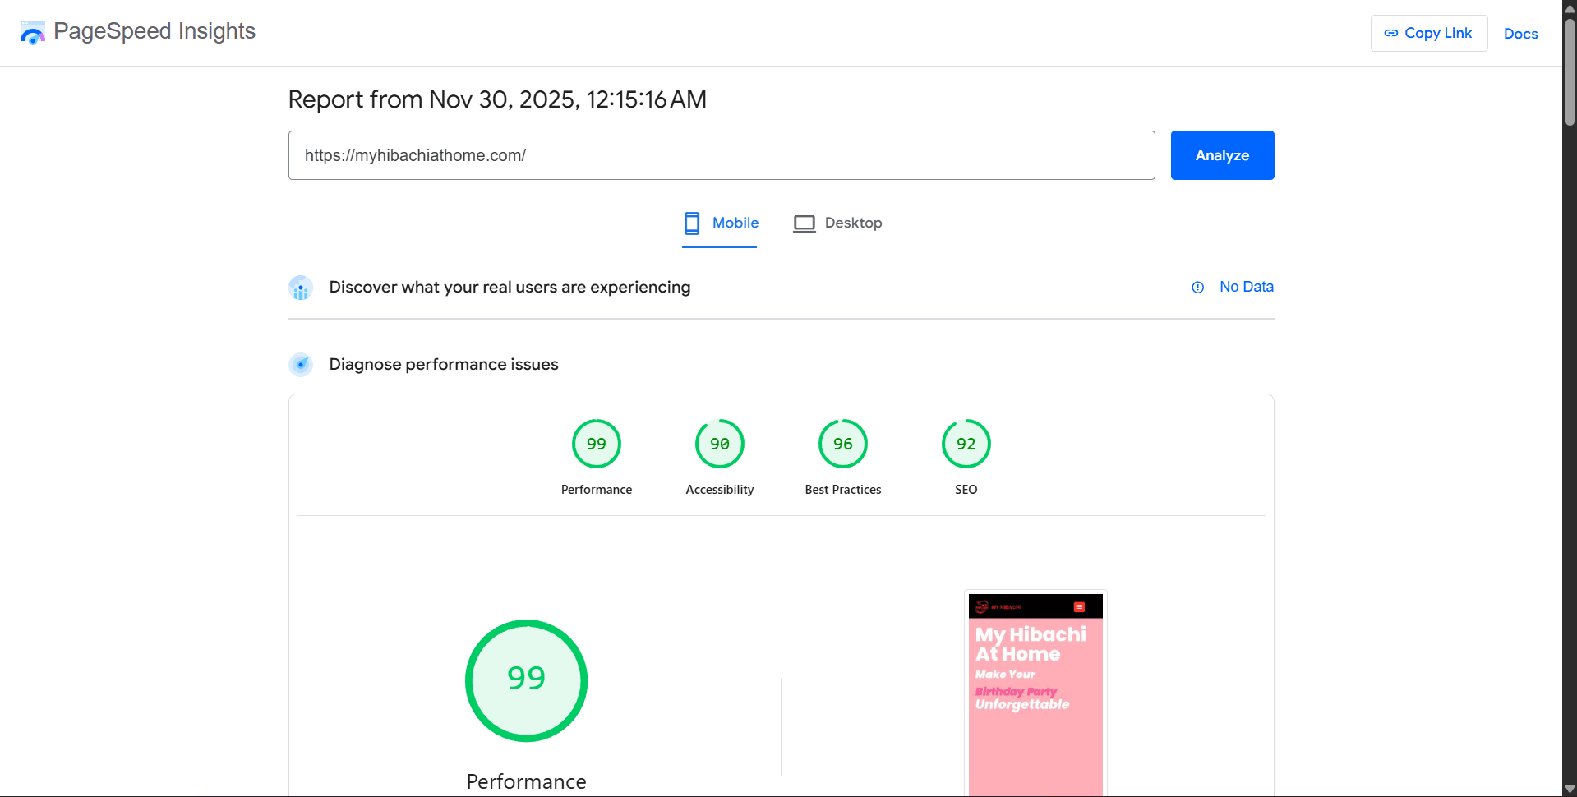Screen dimensions: 1577x797
Task: Select the Accessibility 90 score gauge
Action: 720,444
